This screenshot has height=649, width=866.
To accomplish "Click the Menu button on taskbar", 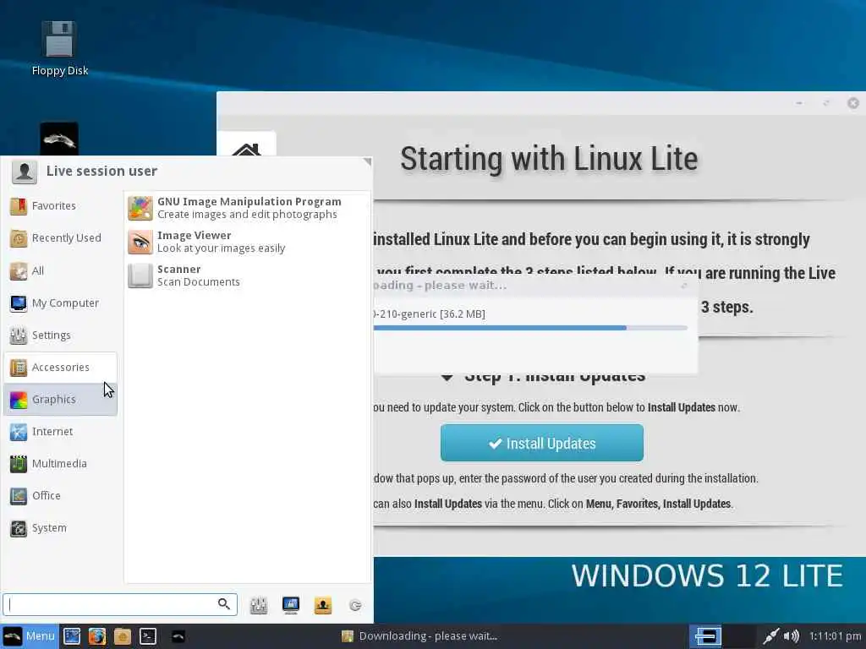I will pos(30,636).
